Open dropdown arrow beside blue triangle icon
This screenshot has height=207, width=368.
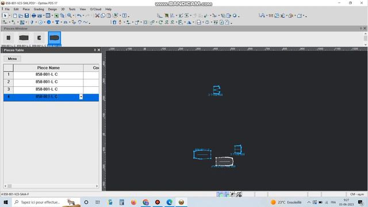click(x=193, y=22)
